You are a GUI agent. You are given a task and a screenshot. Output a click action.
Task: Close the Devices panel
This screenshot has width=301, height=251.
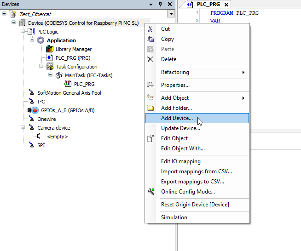(x=170, y=4)
